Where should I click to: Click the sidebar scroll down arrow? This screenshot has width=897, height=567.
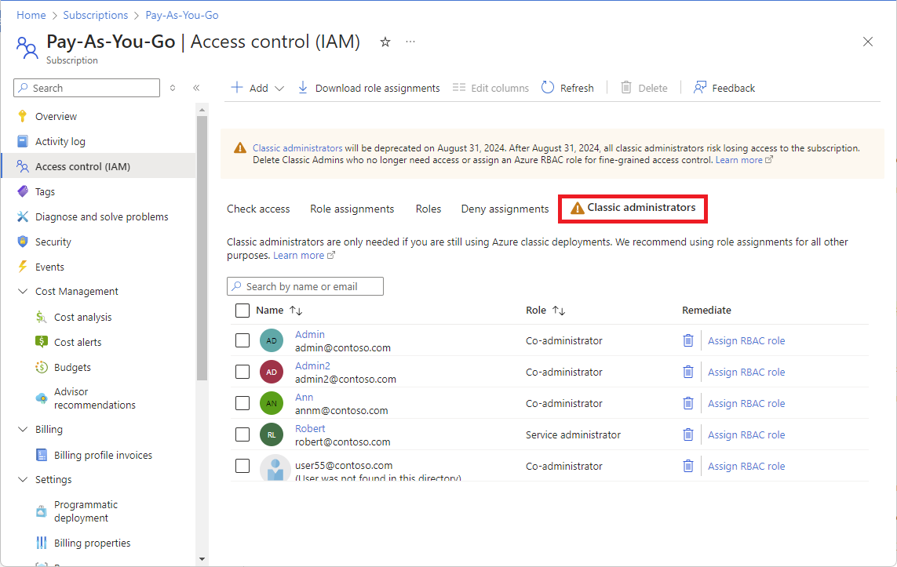click(x=202, y=559)
